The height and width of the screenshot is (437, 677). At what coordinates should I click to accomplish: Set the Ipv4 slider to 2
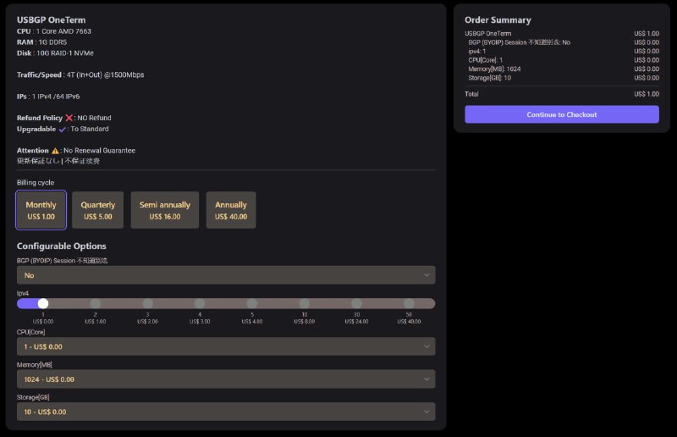tap(96, 303)
